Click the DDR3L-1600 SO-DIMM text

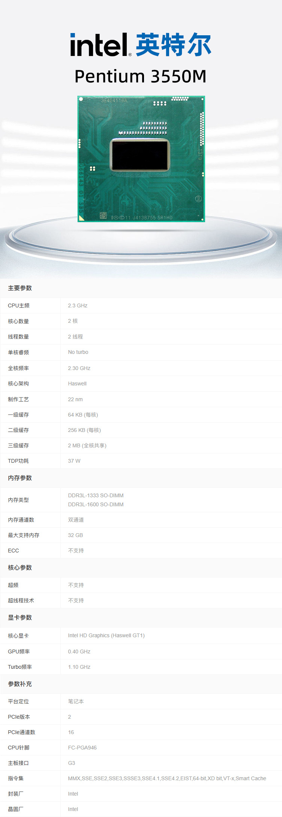pos(96,504)
